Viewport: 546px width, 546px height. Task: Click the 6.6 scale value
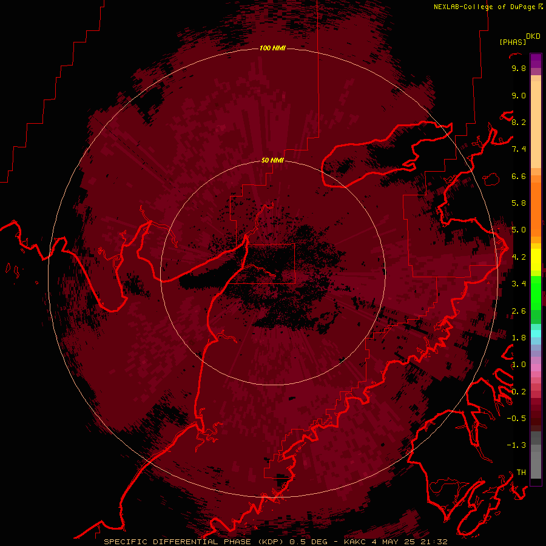pos(519,176)
